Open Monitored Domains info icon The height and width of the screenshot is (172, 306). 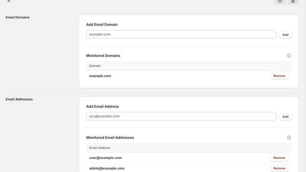(289, 55)
